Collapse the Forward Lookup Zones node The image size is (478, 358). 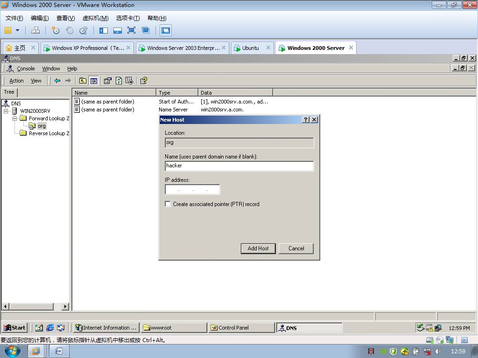click(x=14, y=118)
